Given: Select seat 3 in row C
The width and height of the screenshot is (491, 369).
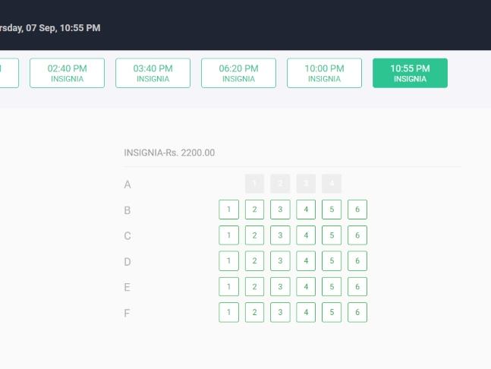Looking at the screenshot, I should pos(280,235).
